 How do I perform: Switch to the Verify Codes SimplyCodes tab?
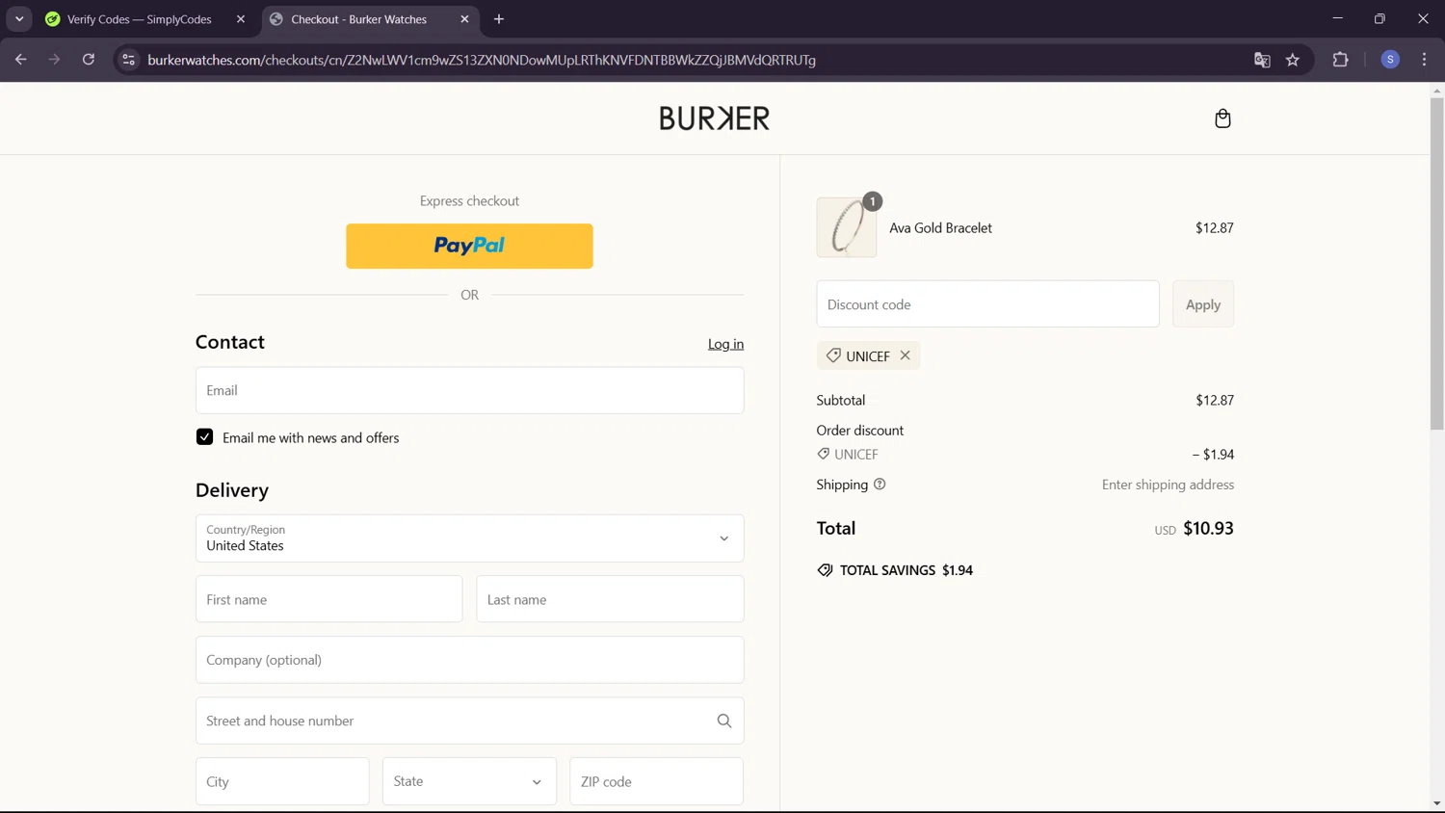point(139,19)
